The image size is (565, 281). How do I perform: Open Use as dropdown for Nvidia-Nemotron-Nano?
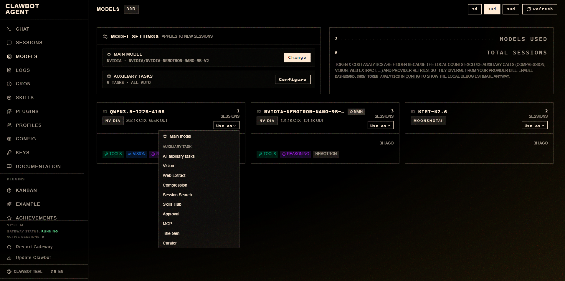(x=380, y=125)
